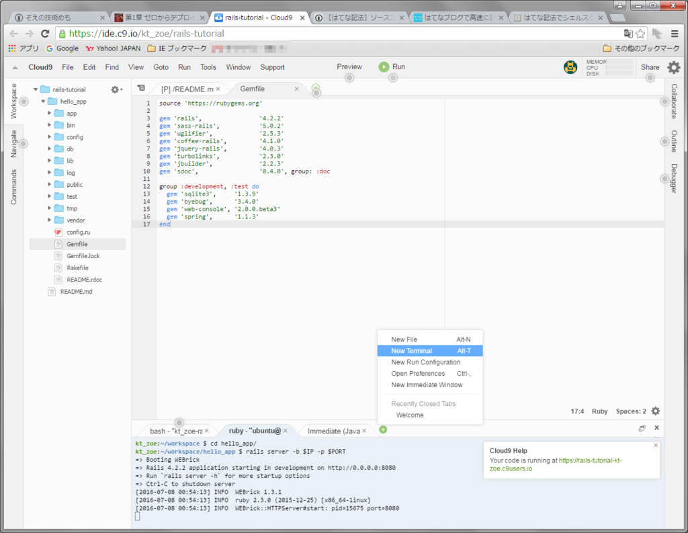The width and height of the screenshot is (688, 533).
Task: Click the green plus to add terminal tab
Action: click(383, 429)
